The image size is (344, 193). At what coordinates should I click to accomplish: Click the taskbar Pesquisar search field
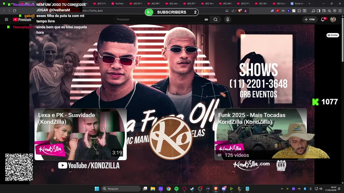pyautogui.click(x=121, y=189)
